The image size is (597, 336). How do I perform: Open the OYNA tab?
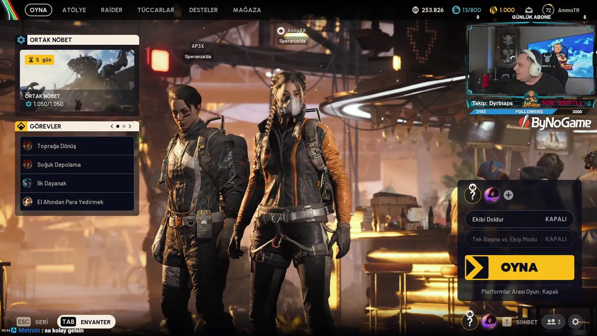click(x=38, y=10)
